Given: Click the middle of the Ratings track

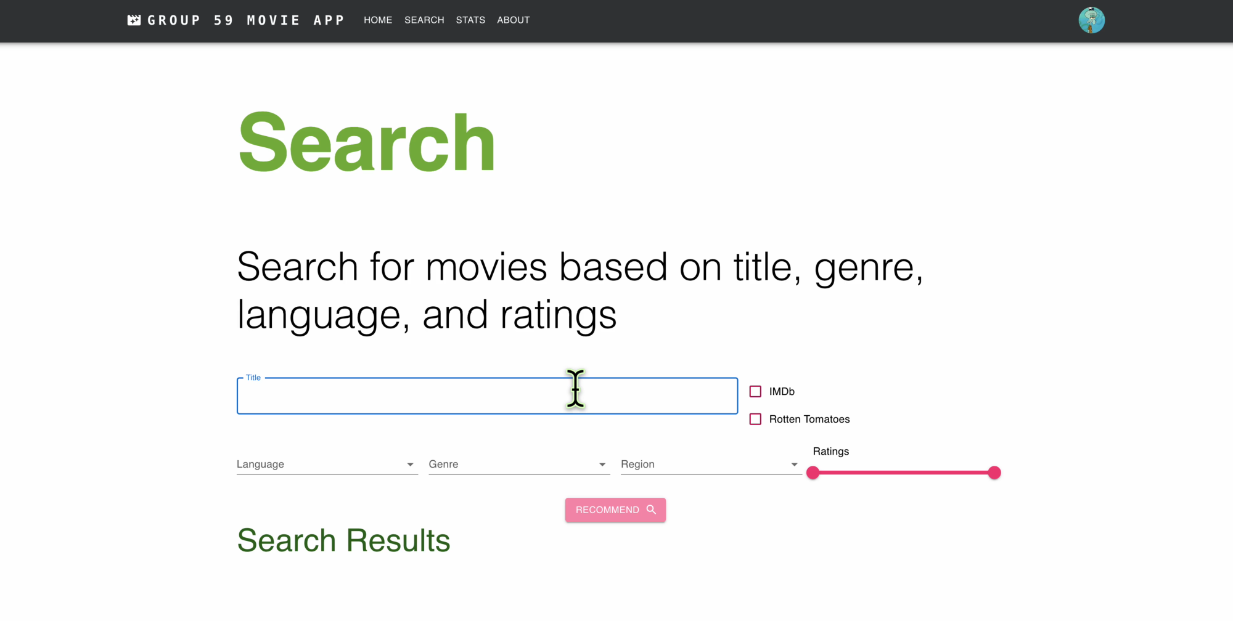Looking at the screenshot, I should pos(904,473).
